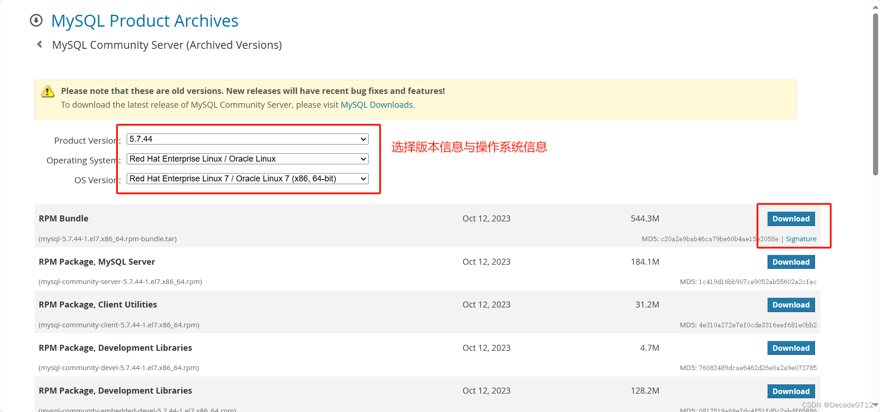Click the MD5 checksum 76083489dcae6462d26e0a2a9e073785

[x=758, y=368]
